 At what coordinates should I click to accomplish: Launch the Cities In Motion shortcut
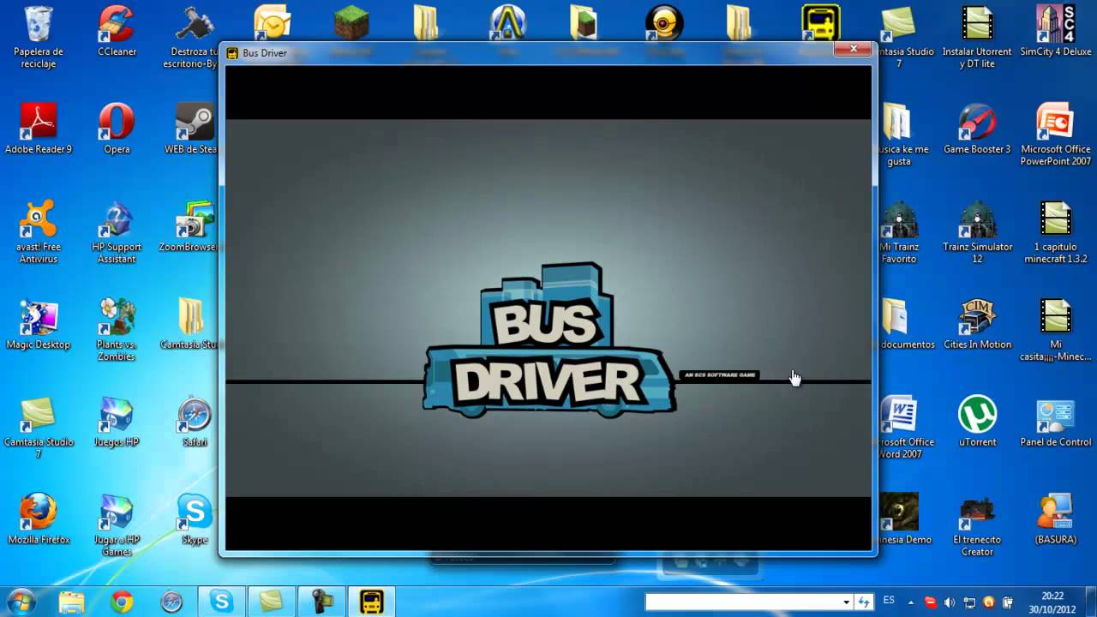tap(977, 324)
